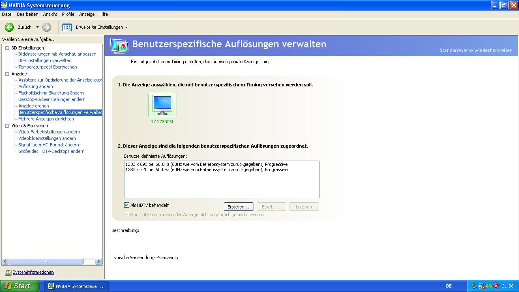Select the TV 27300SI monitor icon
519x292 pixels.
[x=162, y=105]
